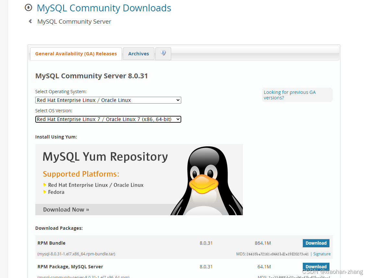This screenshot has height=278, width=368.
Task: Click the Supported Platforms heading
Action: 81,174
